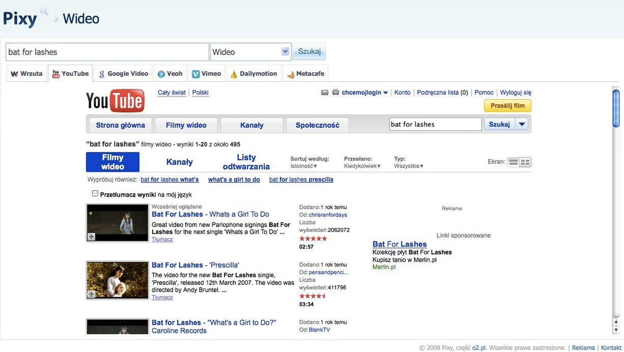Open 'What's a Girl to Do?' Caroline Records title

point(214,327)
